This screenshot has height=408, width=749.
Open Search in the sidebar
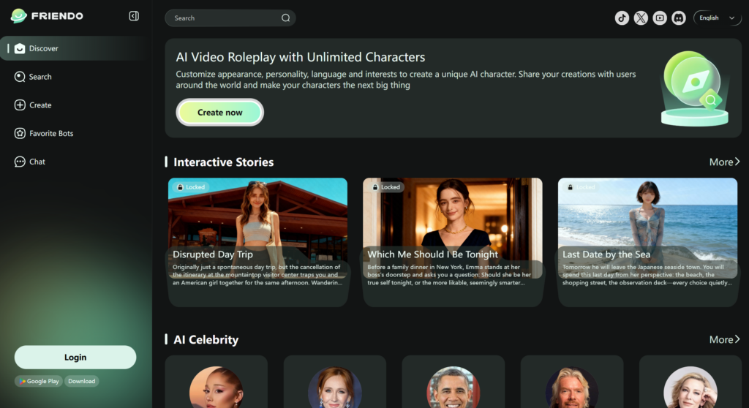click(x=40, y=77)
